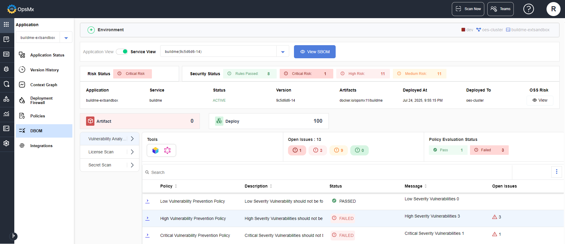Filter by Failed policy evaluation status
This screenshot has width=565, height=244.
(x=489, y=150)
